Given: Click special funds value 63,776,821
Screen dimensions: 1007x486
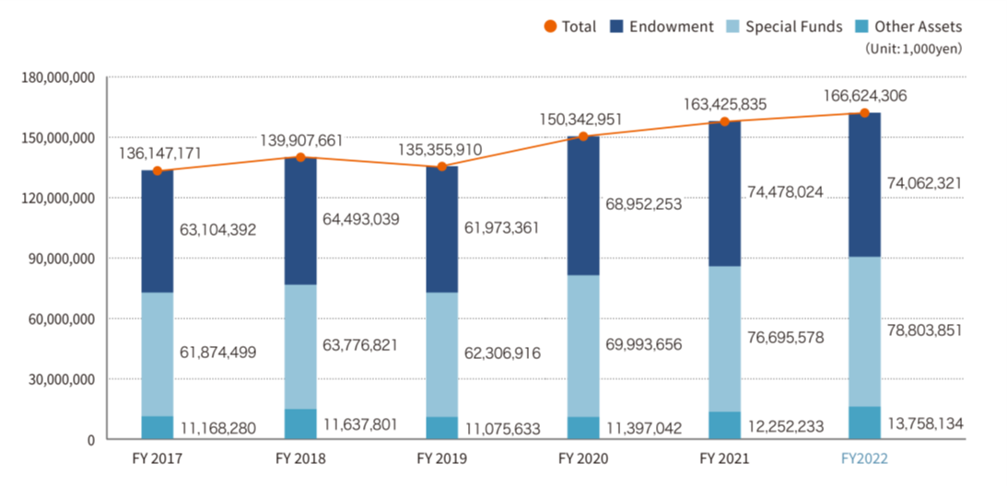Looking at the screenshot, I should (x=361, y=345).
